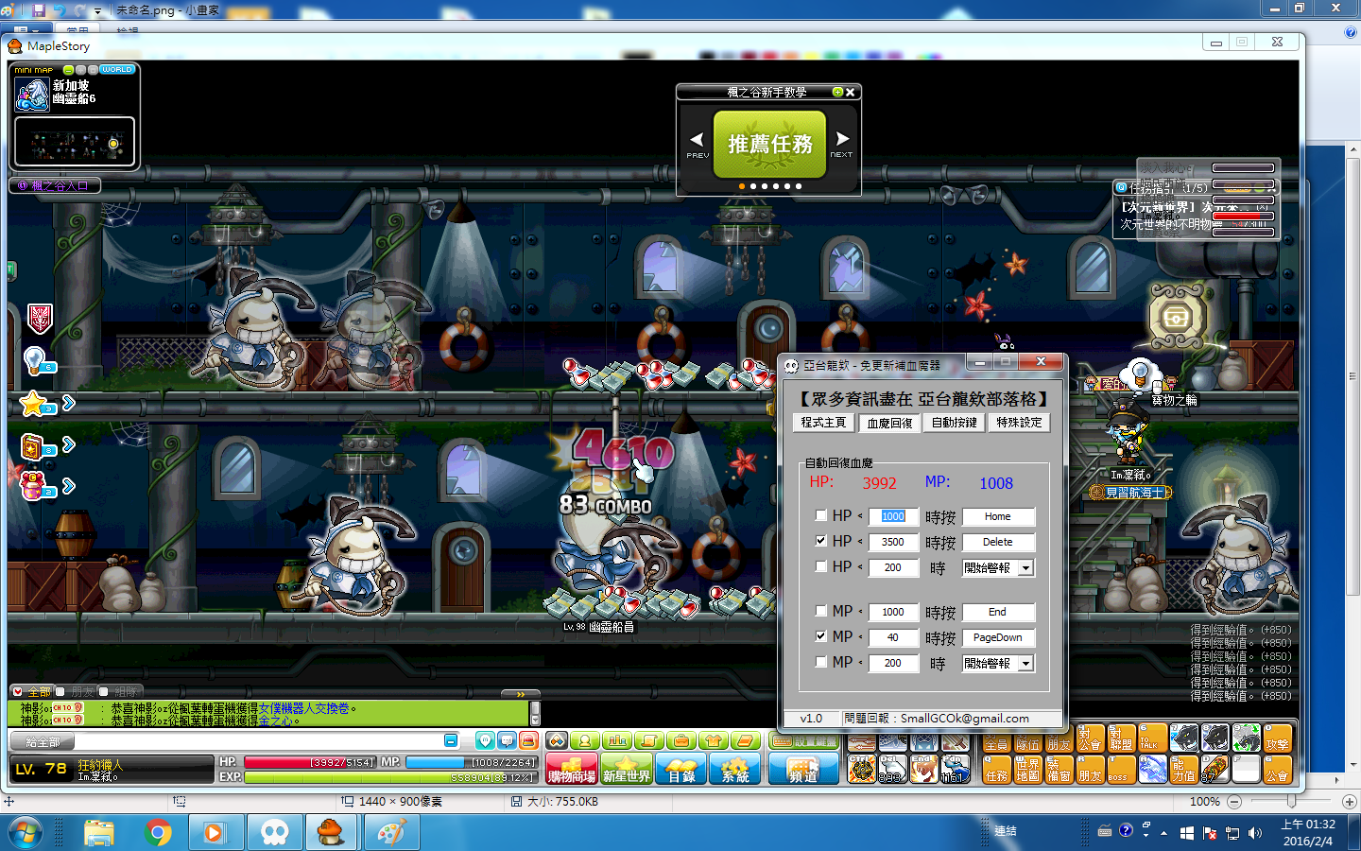Expand the MP 開始警報 alarm dropdown
The image size is (1361, 851).
point(1026,664)
